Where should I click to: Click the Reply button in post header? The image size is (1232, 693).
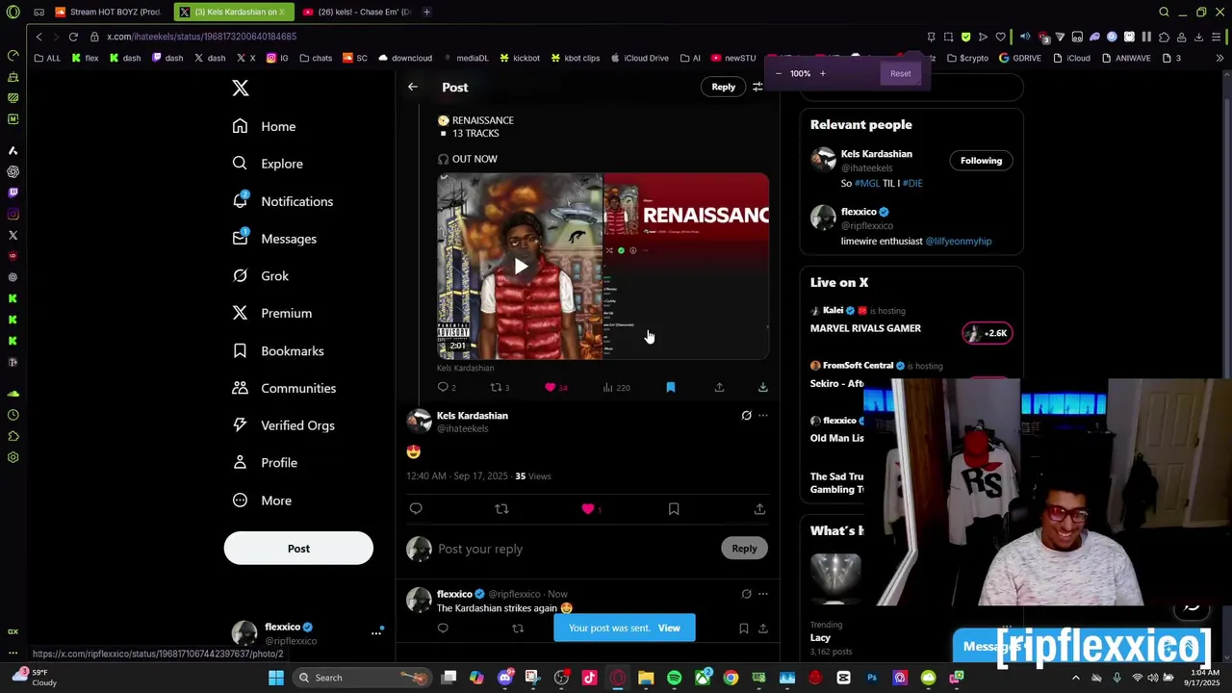(723, 87)
